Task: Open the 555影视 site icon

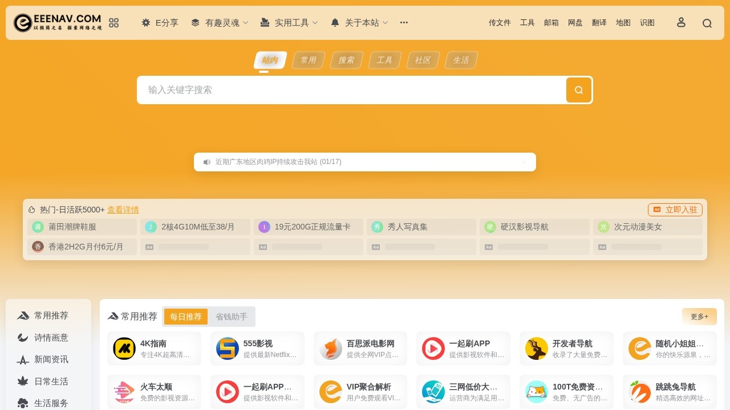Action: (x=228, y=348)
